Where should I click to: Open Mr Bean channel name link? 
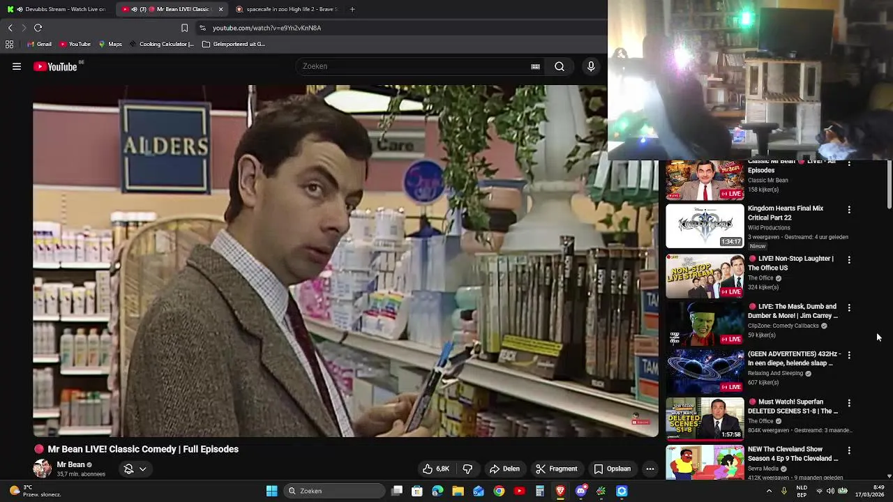70,464
